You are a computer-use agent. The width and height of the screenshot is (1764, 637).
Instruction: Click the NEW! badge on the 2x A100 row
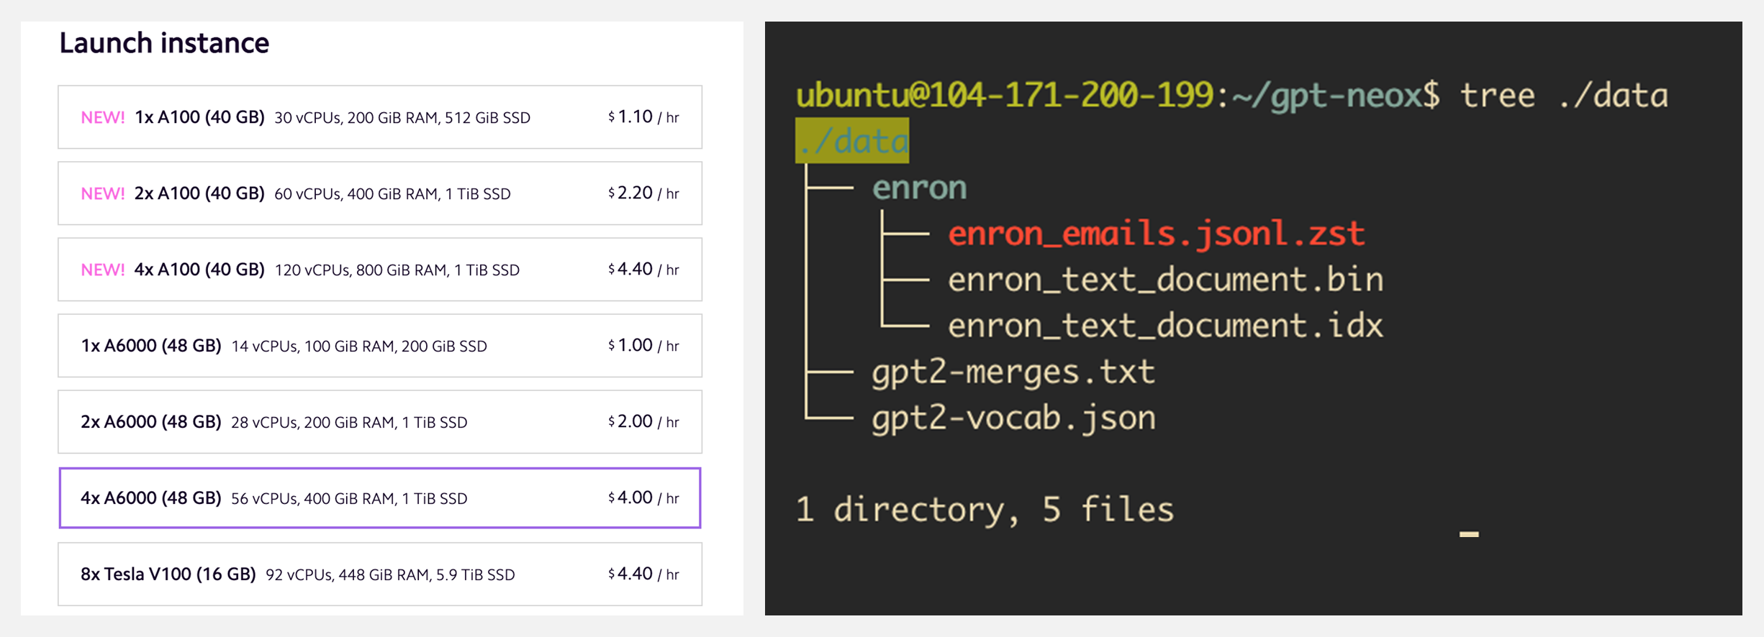point(103,194)
